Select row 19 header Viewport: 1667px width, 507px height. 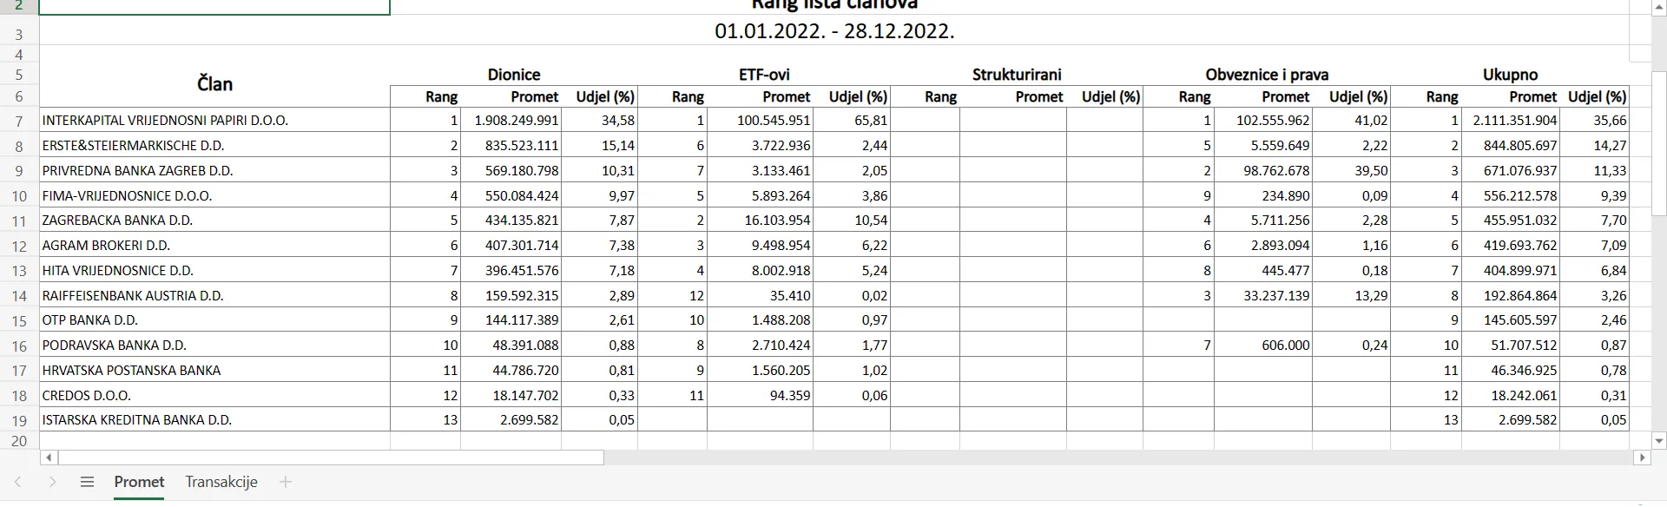tap(19, 420)
